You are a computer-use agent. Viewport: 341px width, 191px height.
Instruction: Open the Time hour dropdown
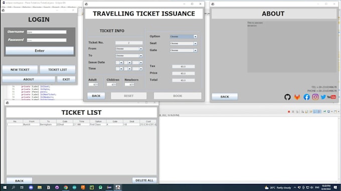pos(119,68)
